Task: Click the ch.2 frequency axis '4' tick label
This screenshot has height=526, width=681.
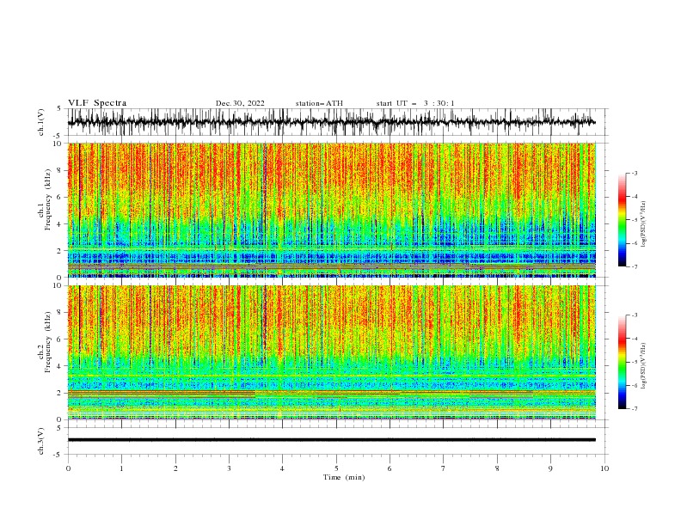Action: click(61, 366)
